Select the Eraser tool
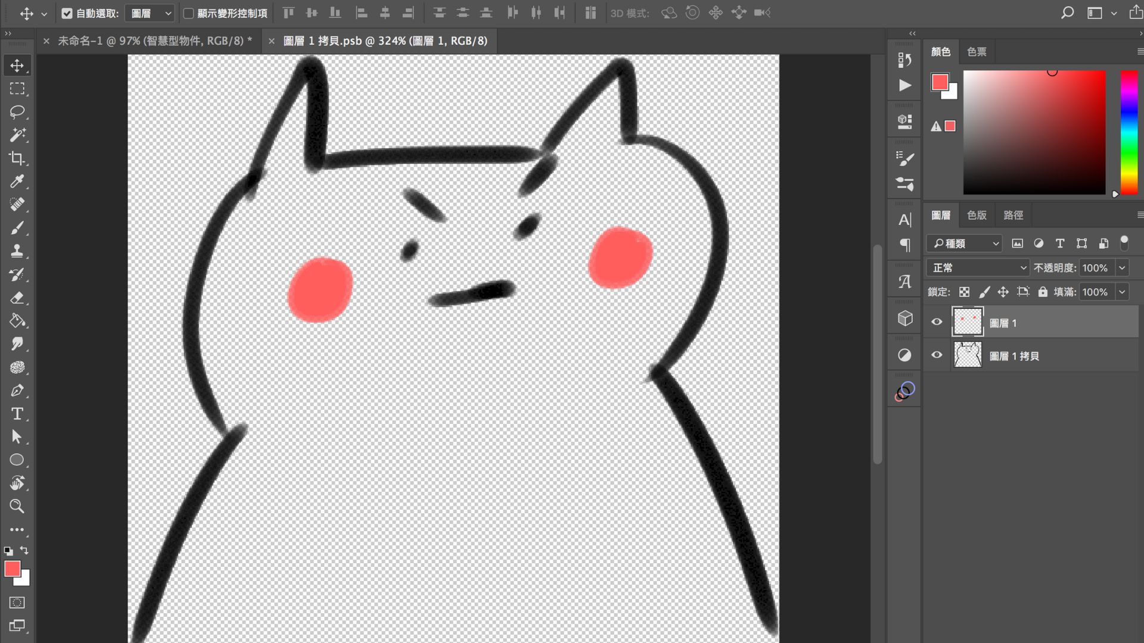This screenshot has width=1144, height=643. pyautogui.click(x=17, y=298)
